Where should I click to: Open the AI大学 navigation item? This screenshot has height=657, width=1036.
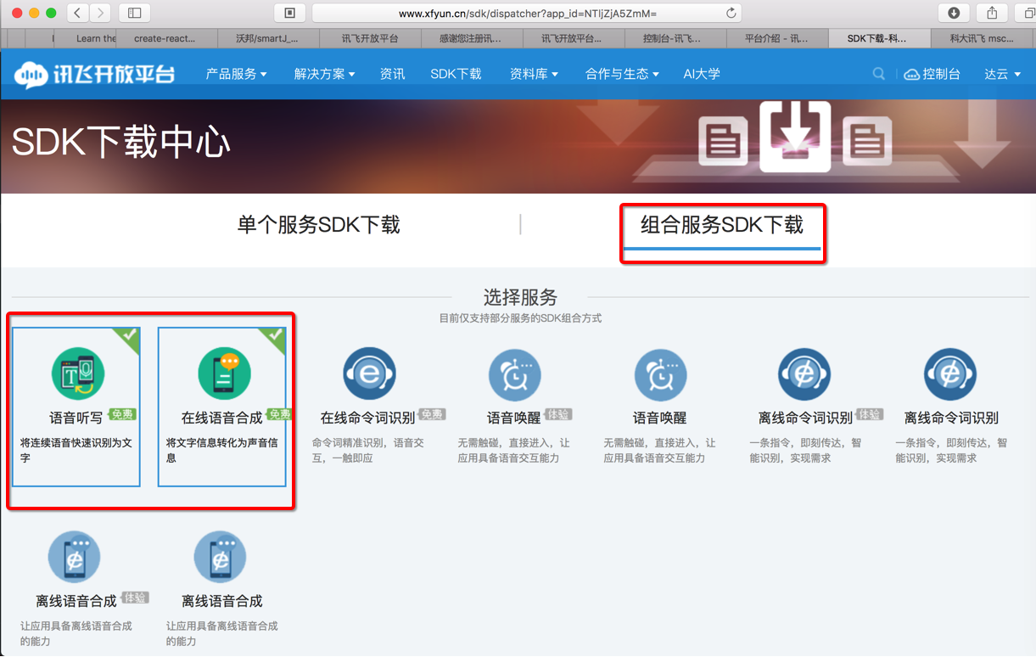tap(702, 74)
